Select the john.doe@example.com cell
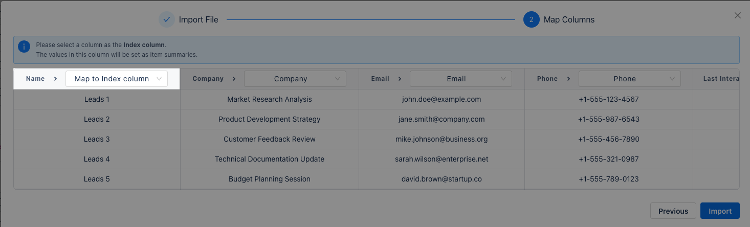Screen dimensions: 750x227 [442, 99]
